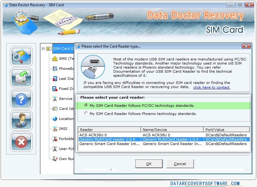Click SCard$DefaultReaders in the ACS ACR38U row

pos(227,135)
